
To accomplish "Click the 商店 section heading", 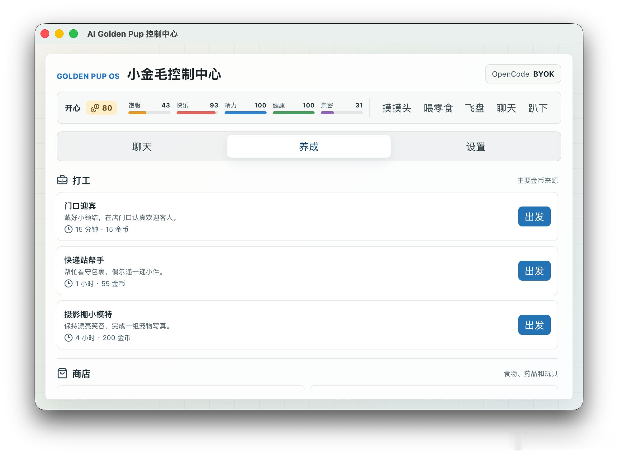I will click(81, 373).
